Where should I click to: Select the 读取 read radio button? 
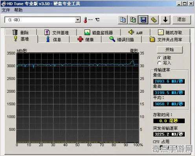click(x=159, y=58)
